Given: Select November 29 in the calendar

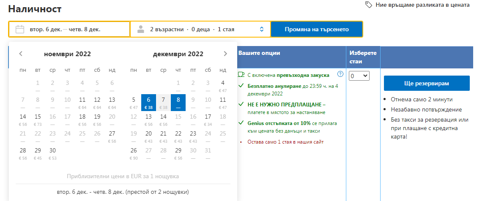Looking at the screenshot, I should pos(38,153).
